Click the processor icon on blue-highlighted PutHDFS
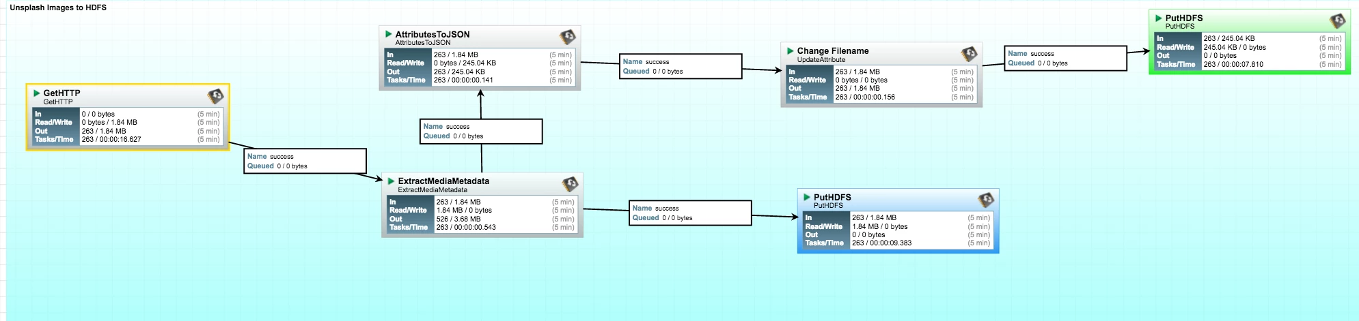1359x321 pixels. (985, 200)
